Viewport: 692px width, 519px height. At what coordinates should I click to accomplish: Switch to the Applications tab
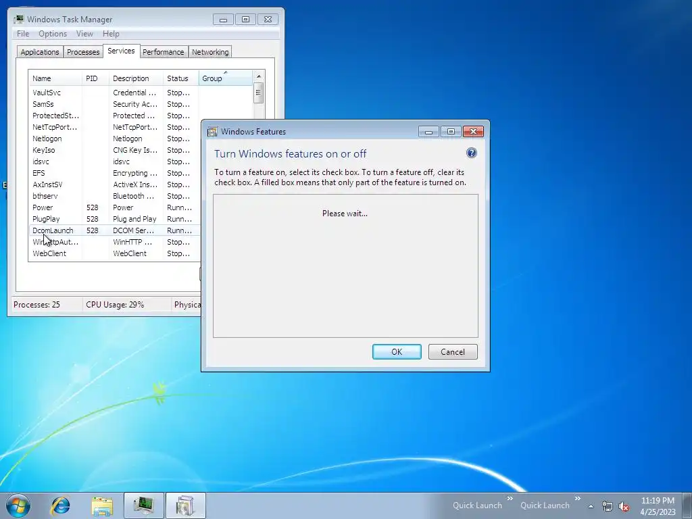click(40, 52)
